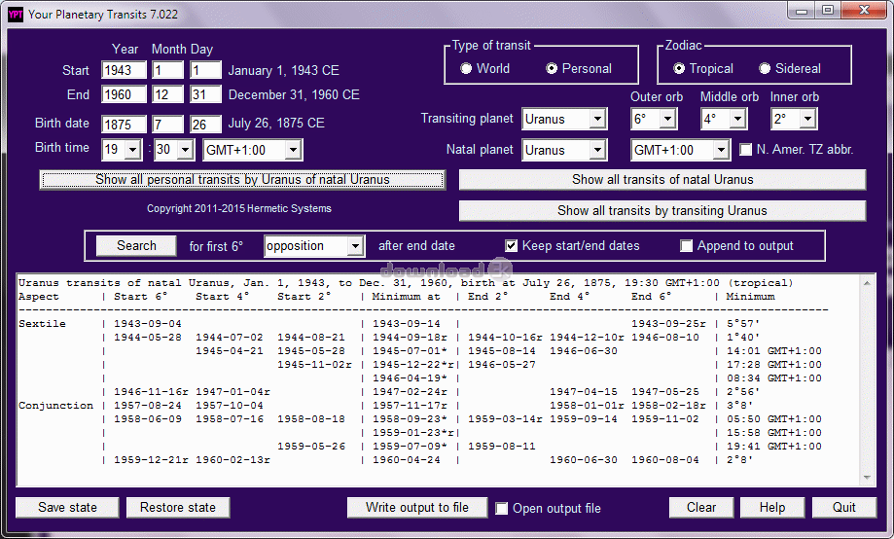This screenshot has width=894, height=539.
Task: Click the 19:41 GMT+1:00 time entry
Action: pyautogui.click(x=773, y=446)
